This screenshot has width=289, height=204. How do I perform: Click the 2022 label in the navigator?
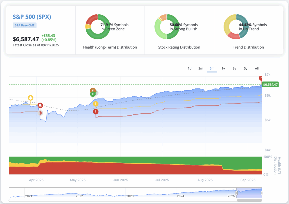pos(79,196)
